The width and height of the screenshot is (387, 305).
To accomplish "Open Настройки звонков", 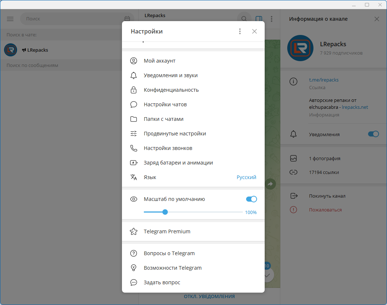I will coord(193,148).
